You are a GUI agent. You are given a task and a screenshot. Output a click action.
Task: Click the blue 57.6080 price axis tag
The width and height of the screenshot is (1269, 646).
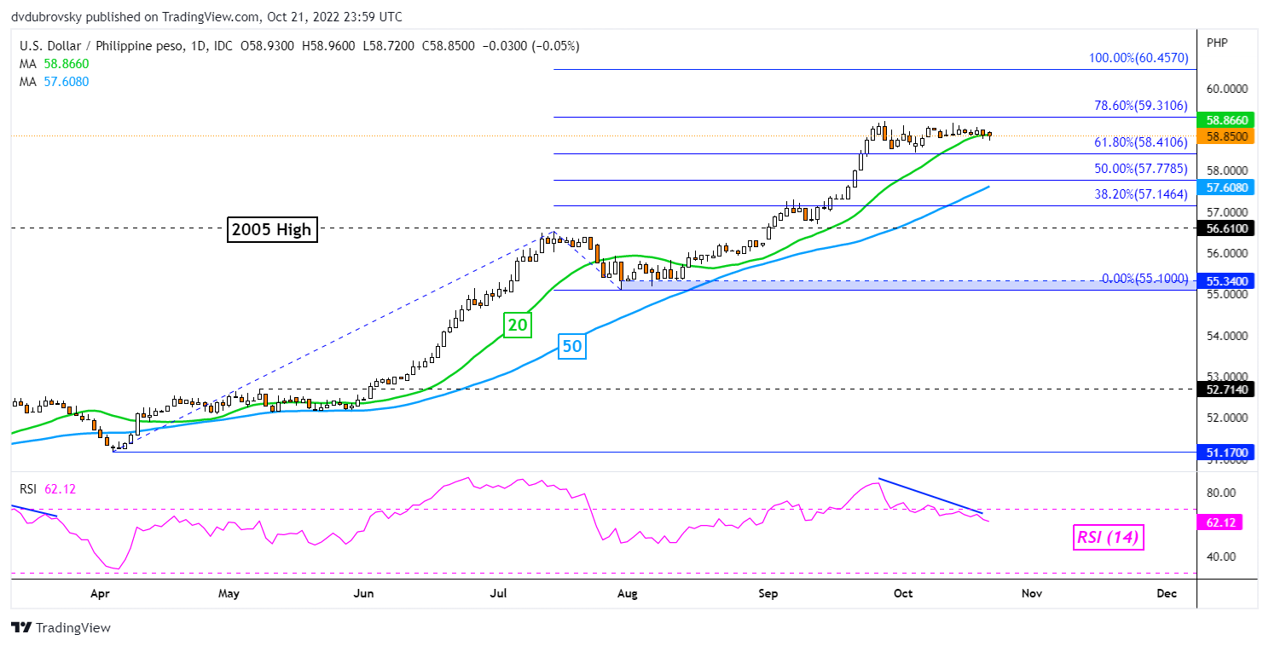click(x=1226, y=186)
